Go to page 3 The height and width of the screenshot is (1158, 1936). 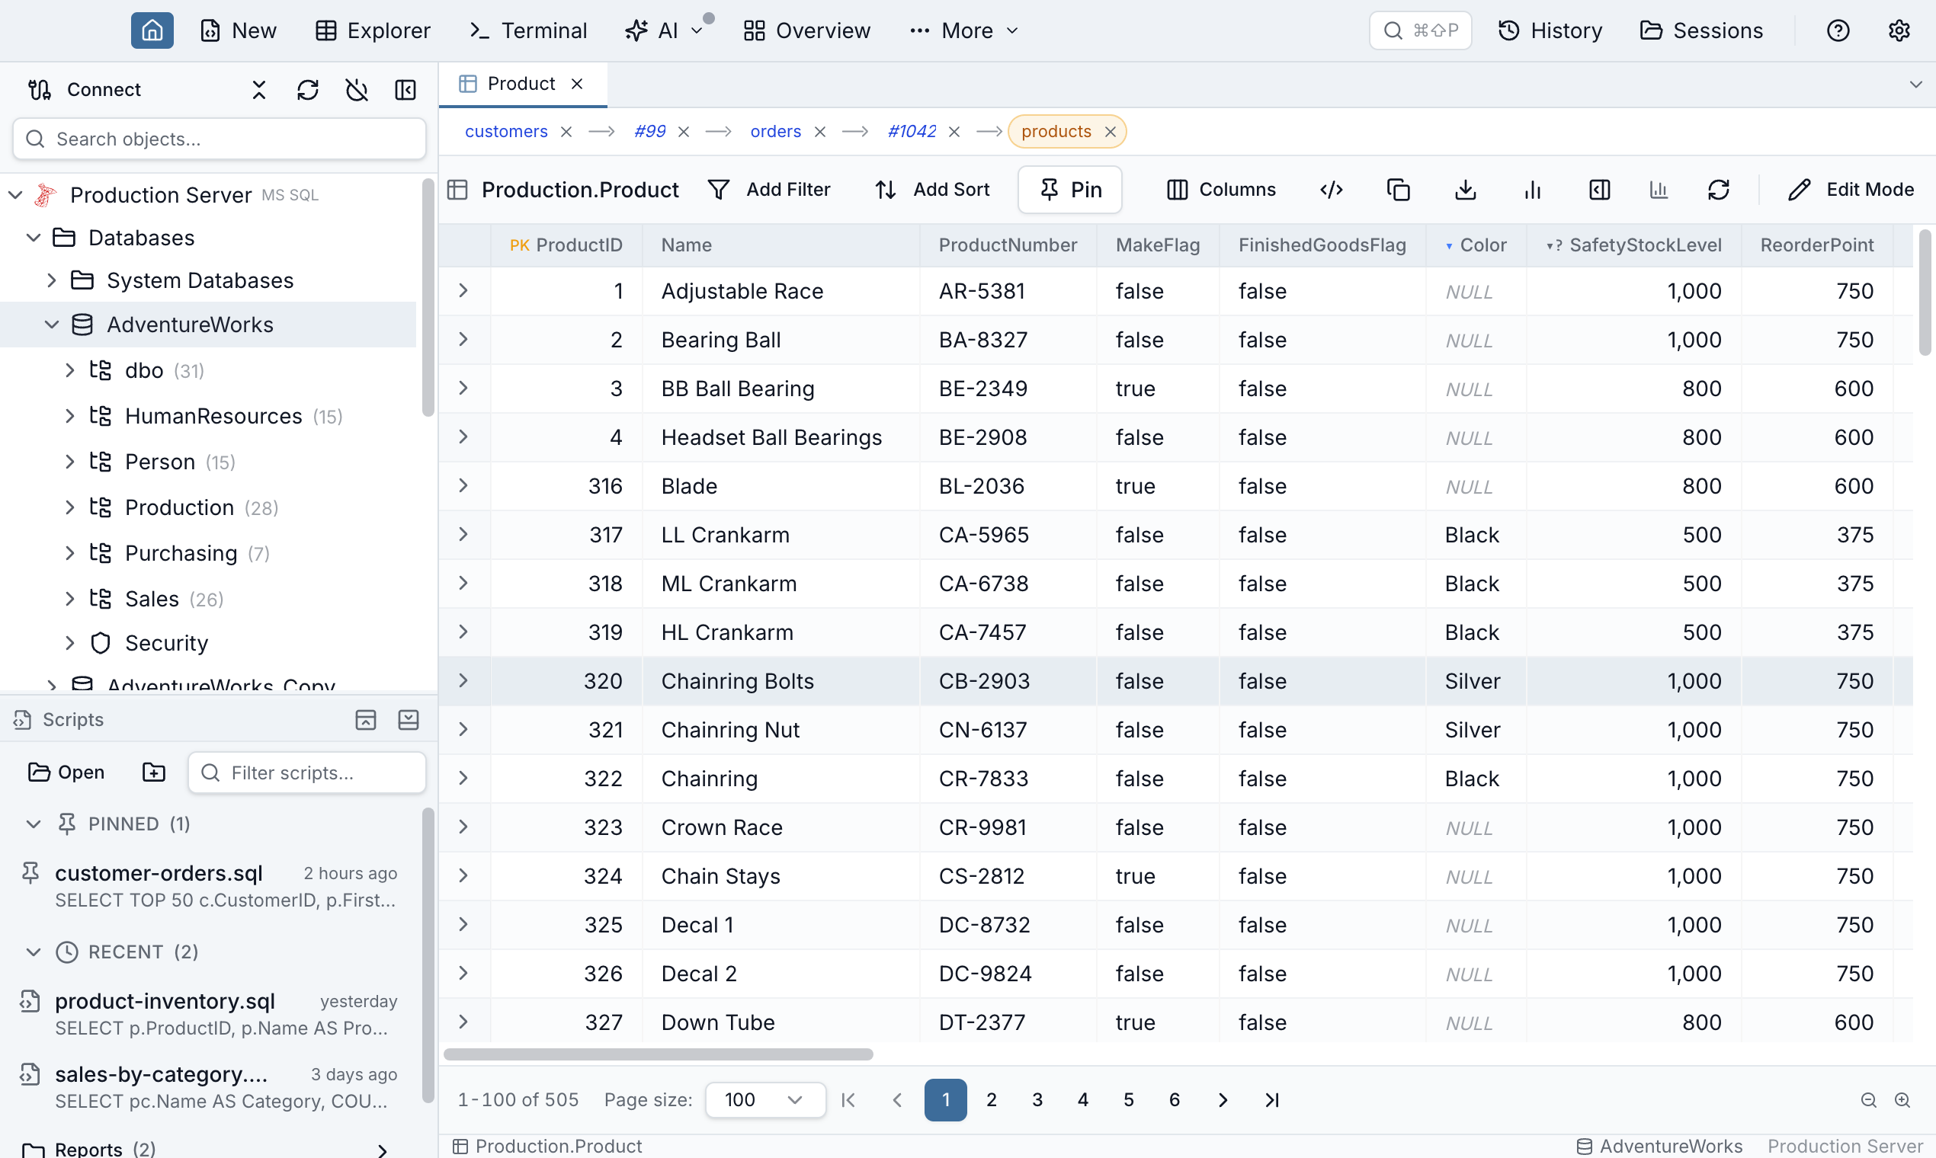click(1037, 1099)
